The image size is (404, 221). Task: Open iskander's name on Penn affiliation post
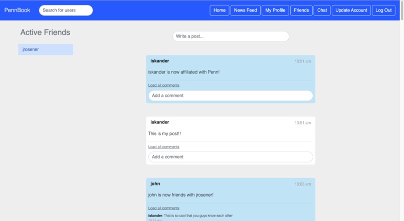pos(160,61)
